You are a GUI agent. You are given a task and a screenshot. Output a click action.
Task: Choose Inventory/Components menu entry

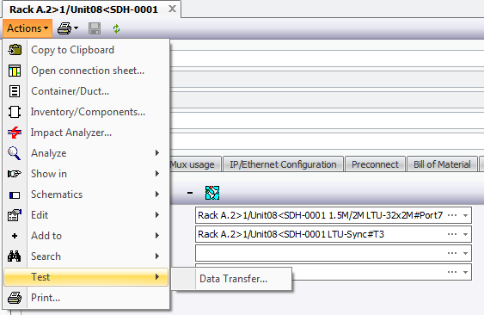point(86,112)
